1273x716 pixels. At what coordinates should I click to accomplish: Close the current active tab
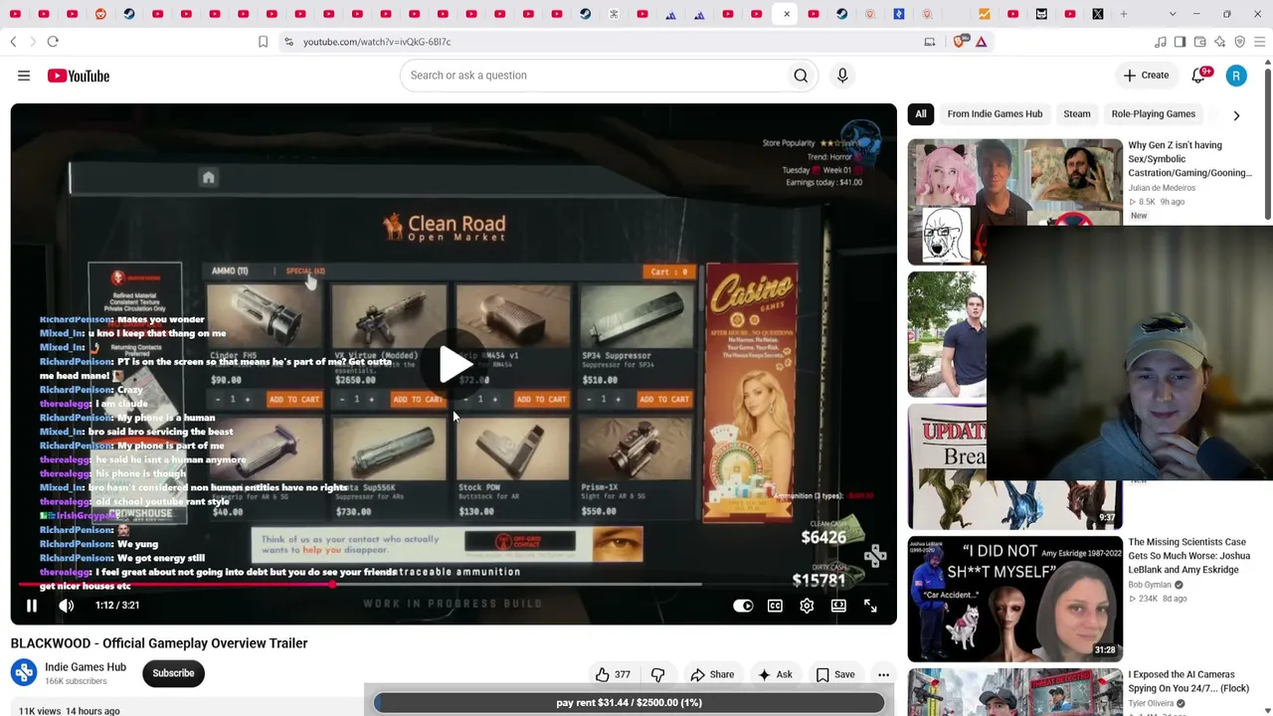[787, 14]
